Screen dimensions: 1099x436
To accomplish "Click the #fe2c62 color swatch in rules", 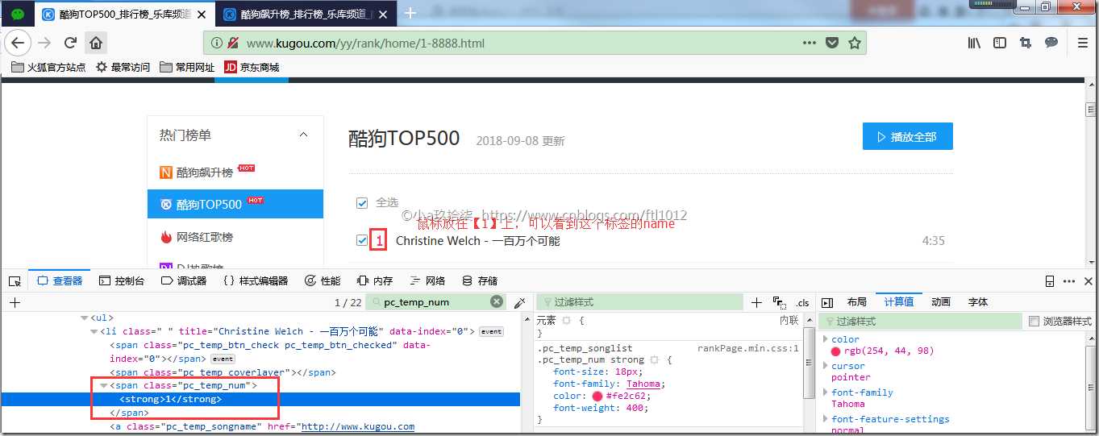I will [597, 396].
